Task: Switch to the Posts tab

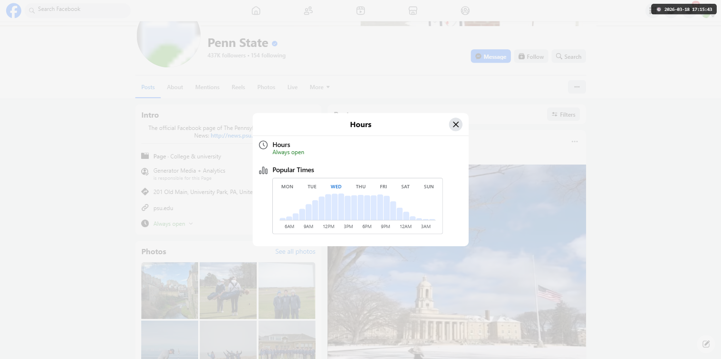Action: [x=148, y=87]
